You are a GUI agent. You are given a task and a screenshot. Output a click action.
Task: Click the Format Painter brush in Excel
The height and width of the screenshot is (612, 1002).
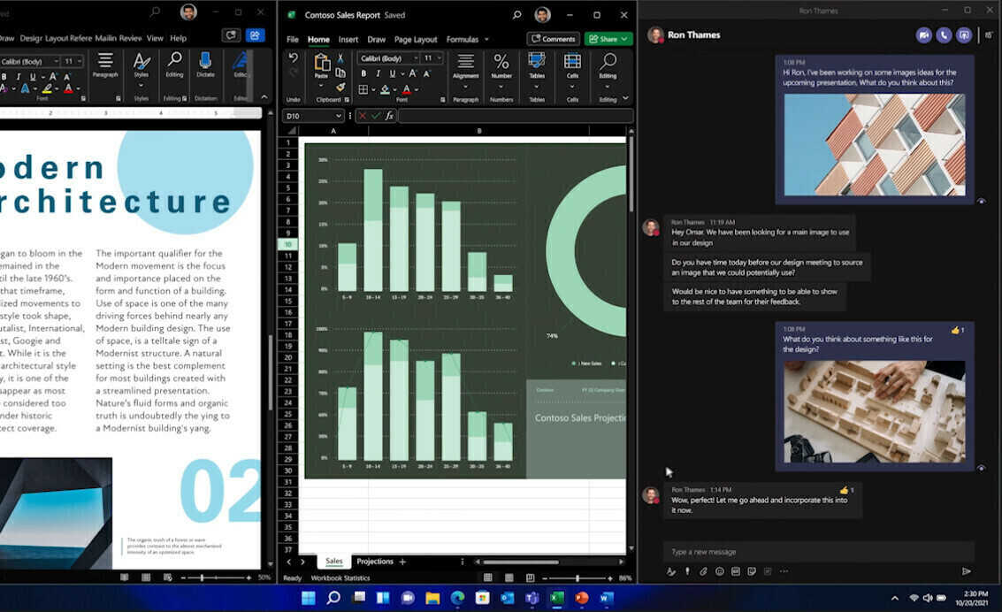(x=340, y=88)
